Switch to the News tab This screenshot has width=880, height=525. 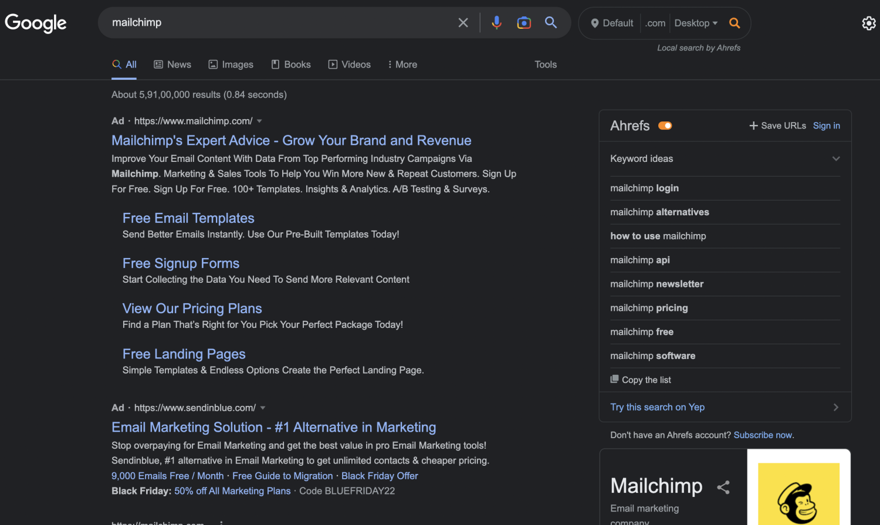click(172, 65)
